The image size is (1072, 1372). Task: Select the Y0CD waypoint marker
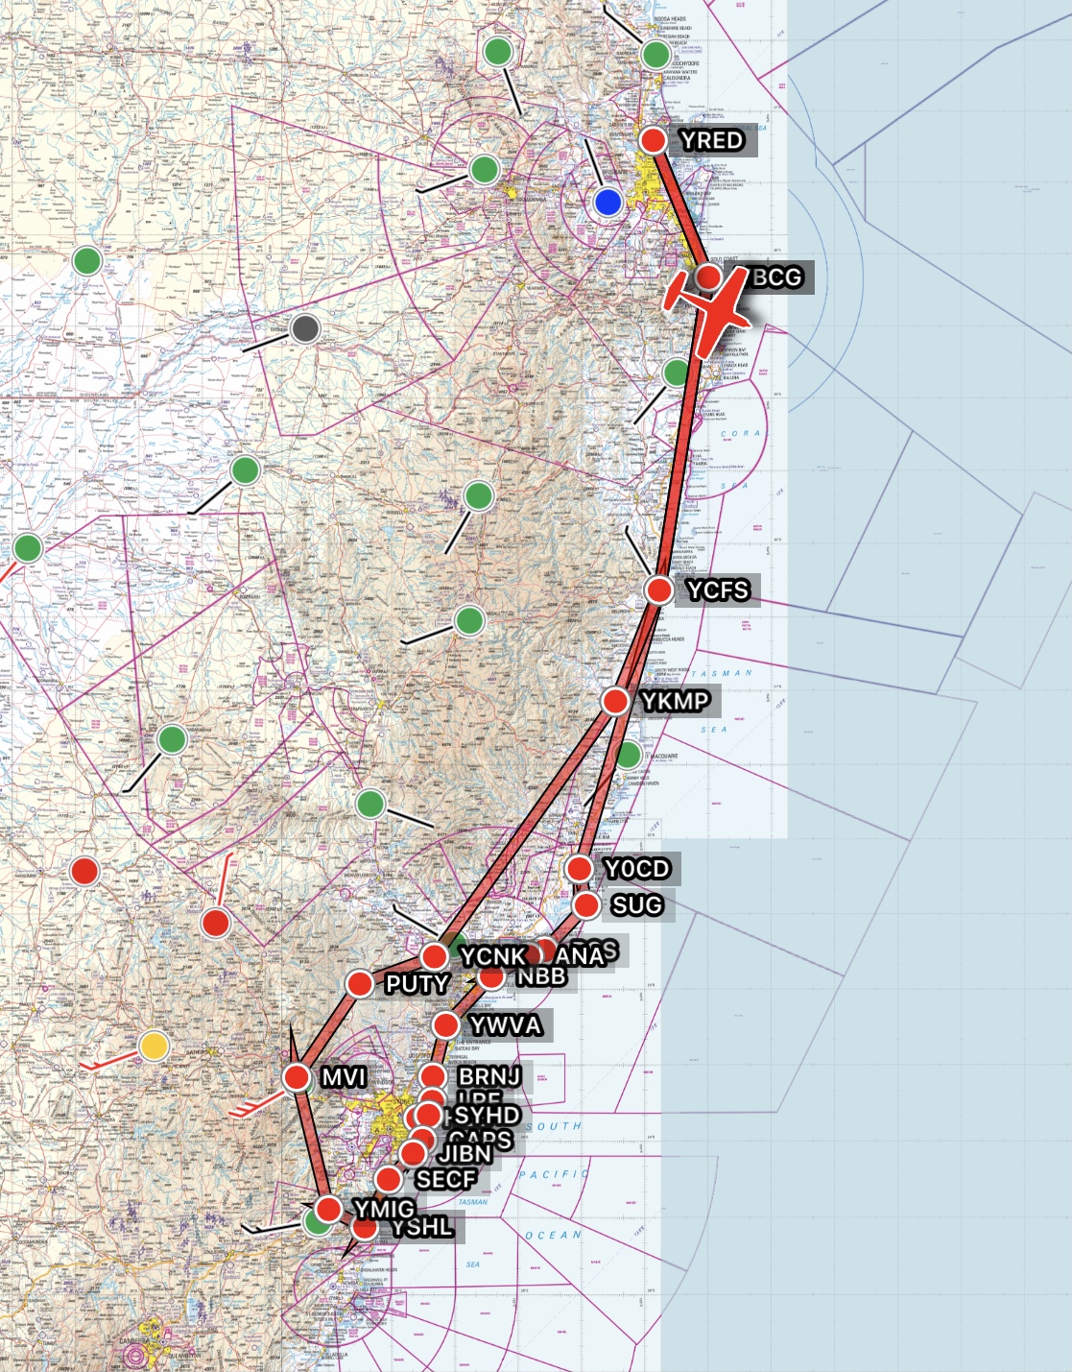point(579,868)
